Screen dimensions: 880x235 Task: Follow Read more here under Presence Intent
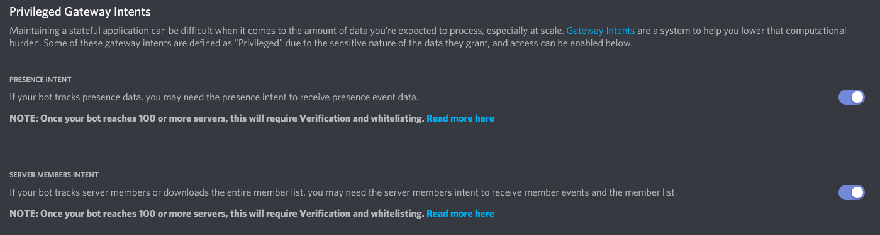click(x=460, y=118)
